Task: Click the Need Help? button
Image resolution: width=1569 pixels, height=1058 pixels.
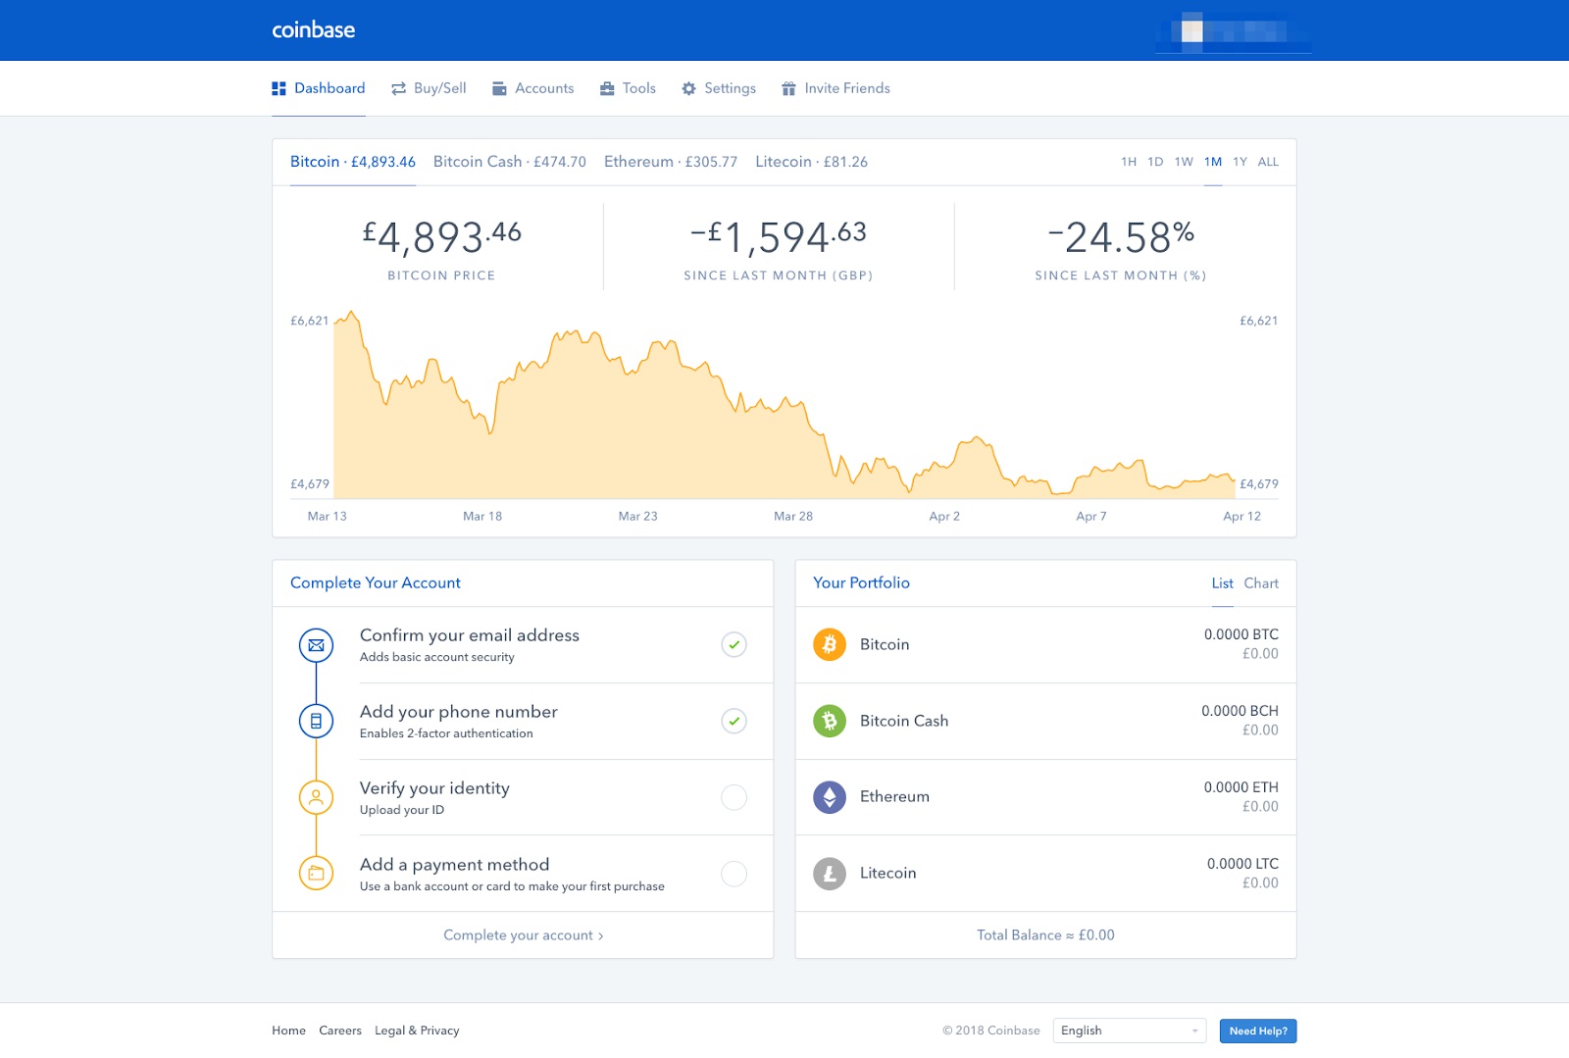Action: [x=1258, y=1031]
